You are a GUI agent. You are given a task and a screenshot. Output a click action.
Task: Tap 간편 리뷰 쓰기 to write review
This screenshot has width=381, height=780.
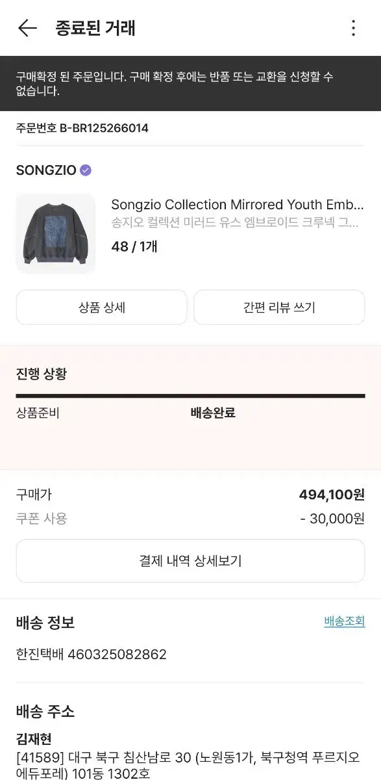pos(279,307)
